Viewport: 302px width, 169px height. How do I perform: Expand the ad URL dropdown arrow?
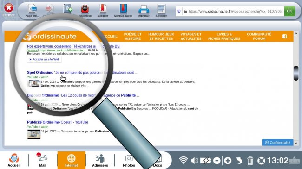click(x=85, y=50)
